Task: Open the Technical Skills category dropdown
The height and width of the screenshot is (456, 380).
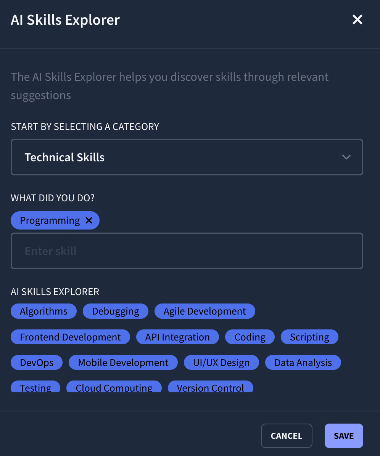Action: (x=187, y=157)
